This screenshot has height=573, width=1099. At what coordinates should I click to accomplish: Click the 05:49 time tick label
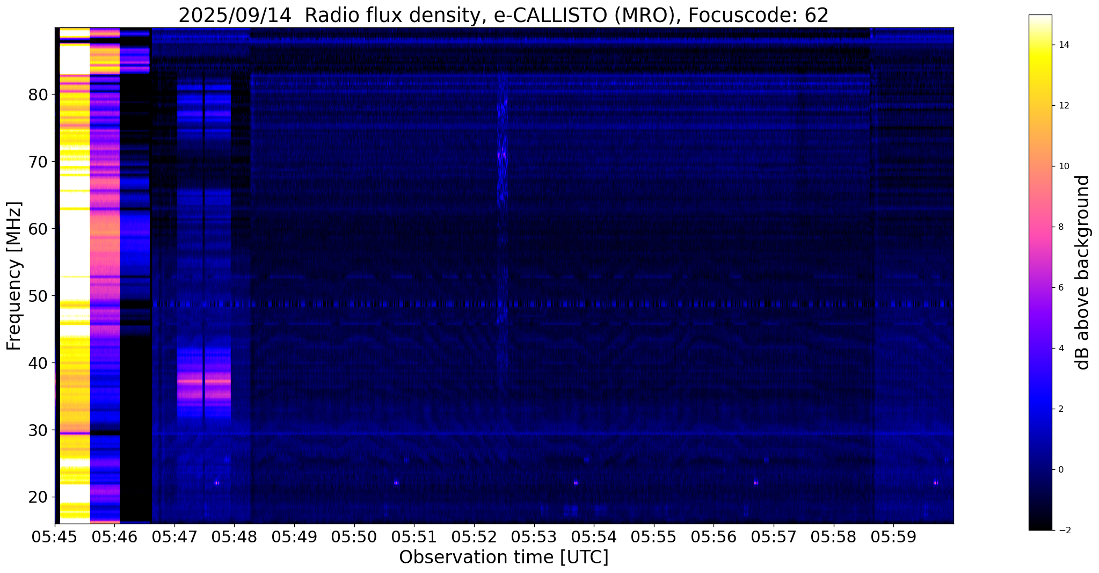pyautogui.click(x=294, y=538)
